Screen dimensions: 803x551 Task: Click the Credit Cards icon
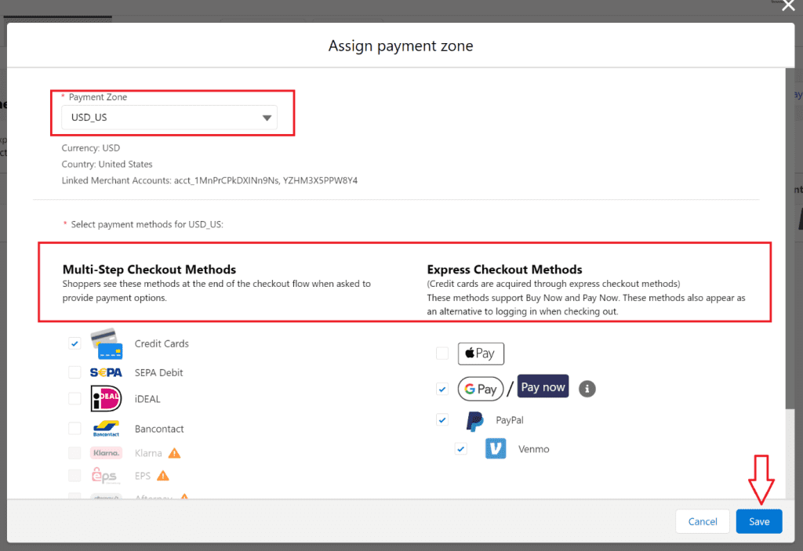pos(107,343)
